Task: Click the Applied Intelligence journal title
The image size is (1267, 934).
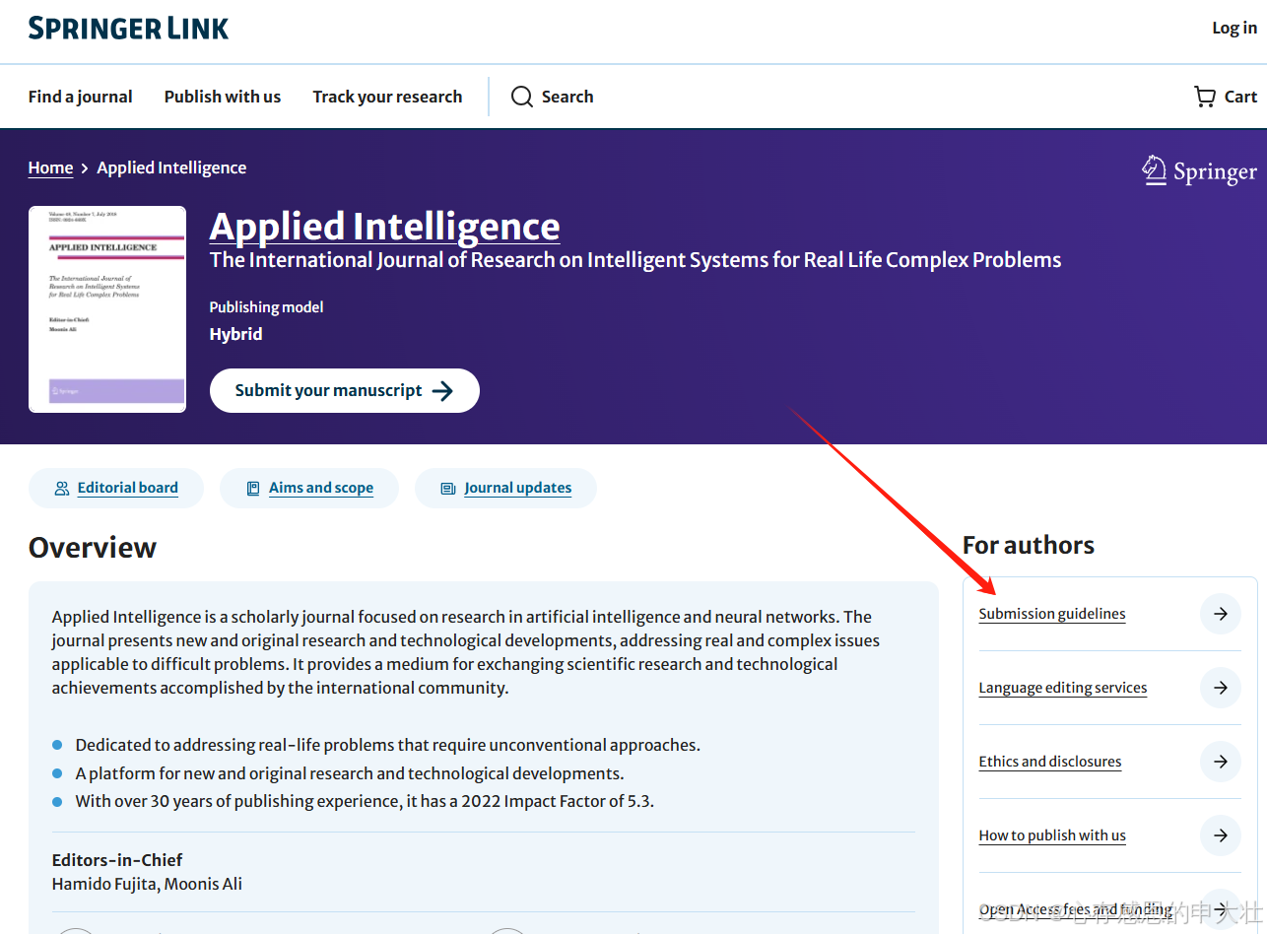Action: point(385,227)
